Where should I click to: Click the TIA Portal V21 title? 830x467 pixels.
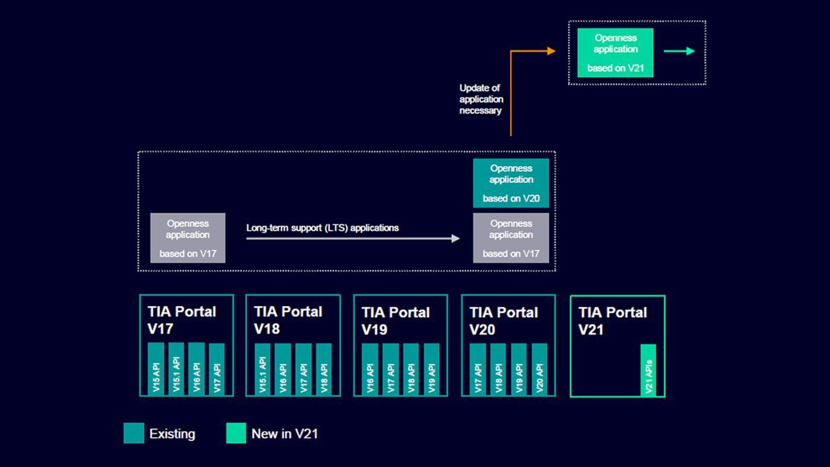[612, 320]
